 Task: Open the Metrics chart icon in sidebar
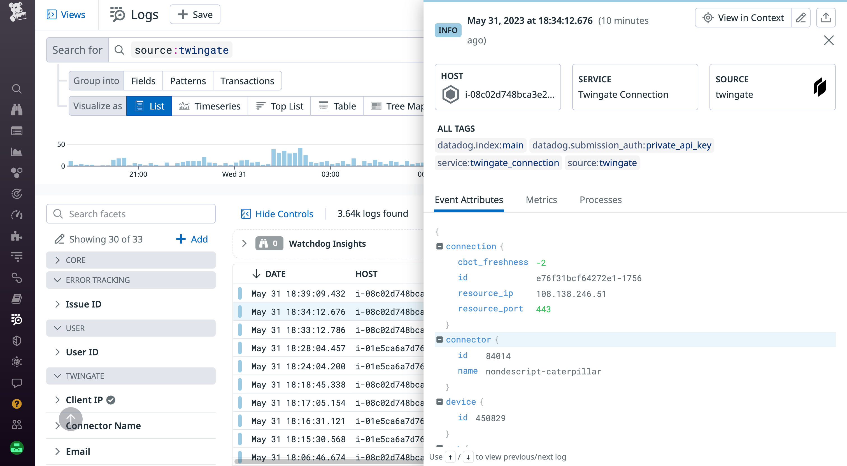click(17, 152)
